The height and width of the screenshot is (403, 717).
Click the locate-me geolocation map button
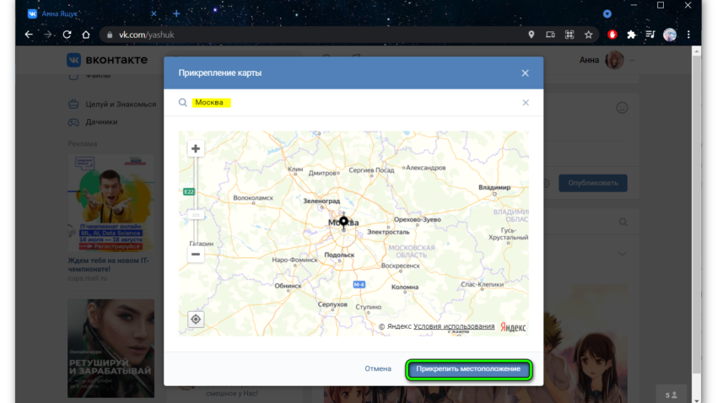tap(196, 320)
